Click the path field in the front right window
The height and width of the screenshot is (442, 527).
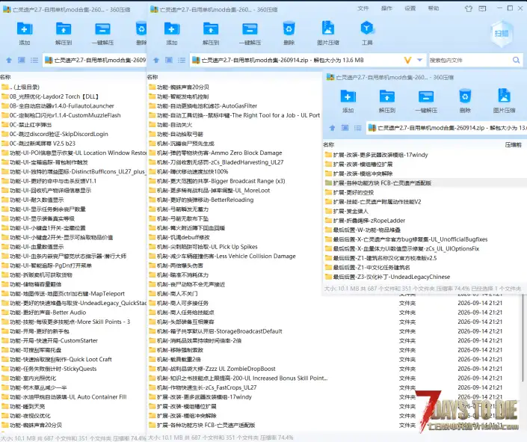[446, 128]
